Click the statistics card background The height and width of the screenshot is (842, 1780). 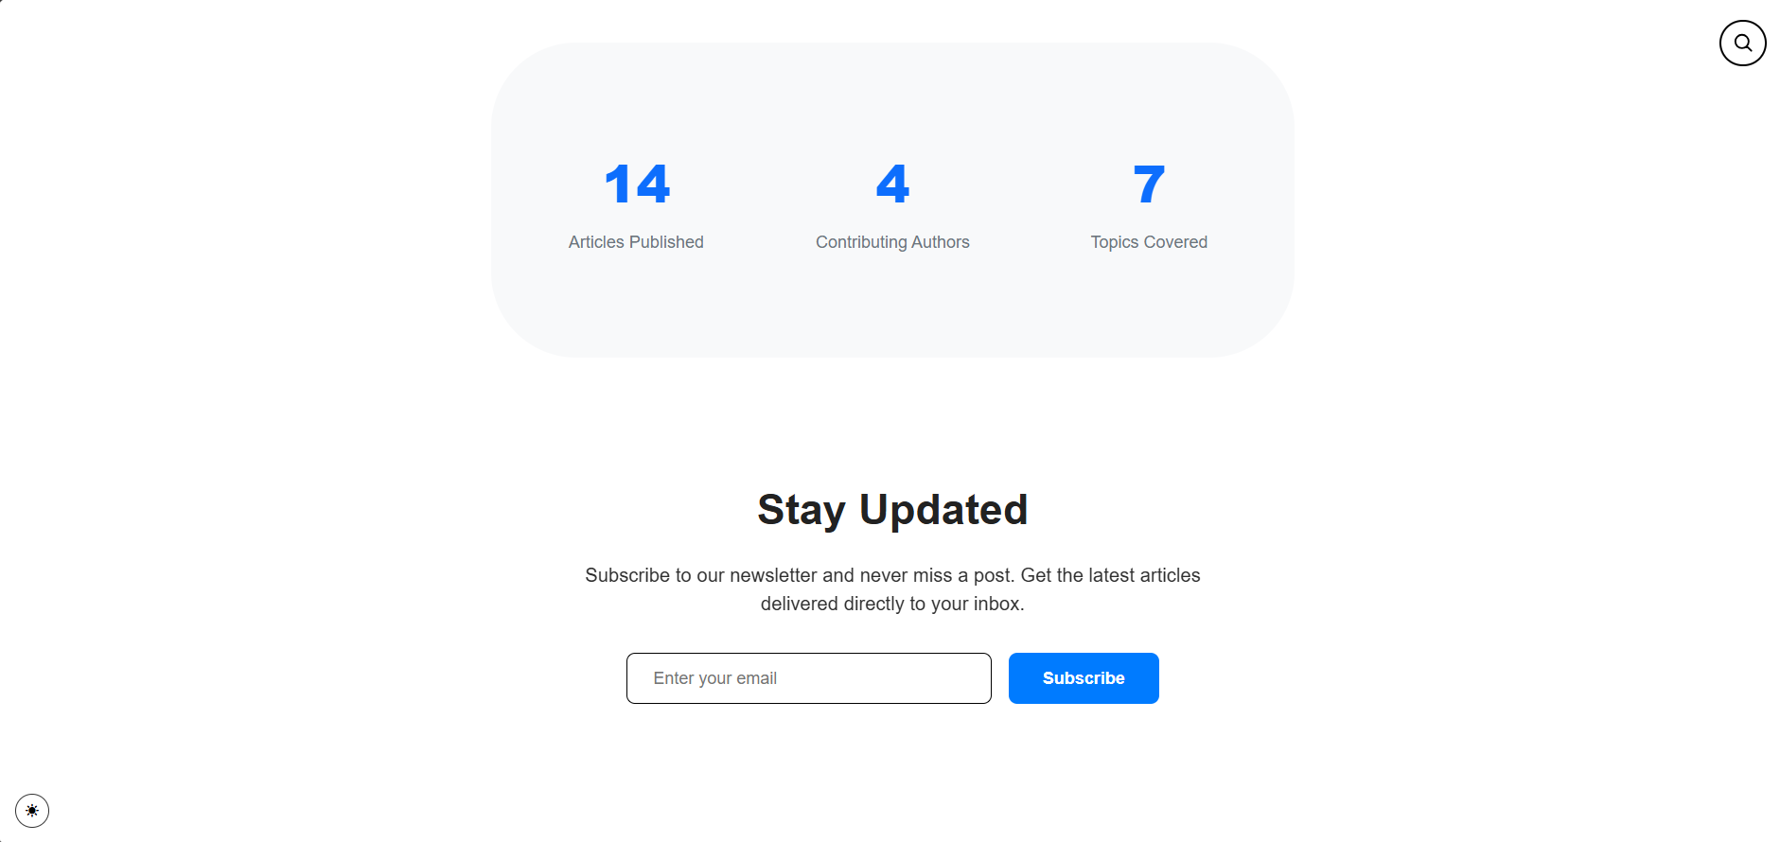coord(892,303)
